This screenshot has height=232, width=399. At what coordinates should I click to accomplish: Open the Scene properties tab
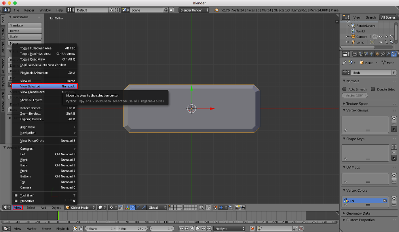point(366,54)
